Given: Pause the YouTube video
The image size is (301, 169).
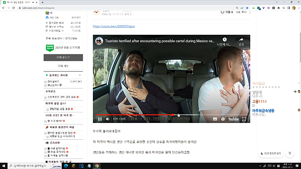Looking at the screenshot, I should [x=100, y=119].
